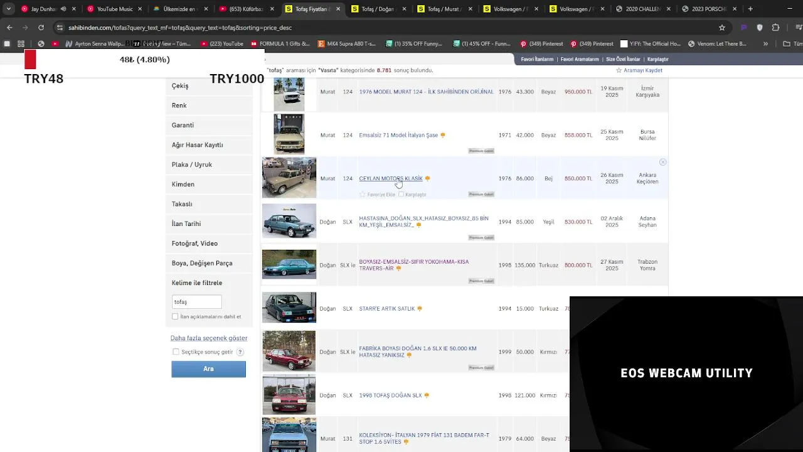The image size is (803, 452).
Task: Open the 1998 TOFAŞ DOĞAN SLX listing
Action: [390, 395]
